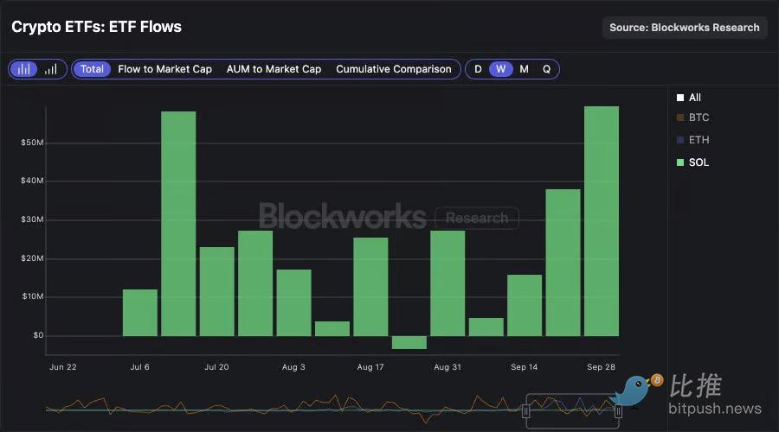Choose the weekly W interval
Screen dimensions: 779x432
500,69
